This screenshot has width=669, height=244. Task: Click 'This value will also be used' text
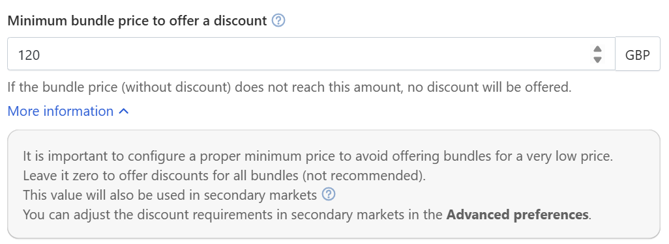click(x=170, y=195)
